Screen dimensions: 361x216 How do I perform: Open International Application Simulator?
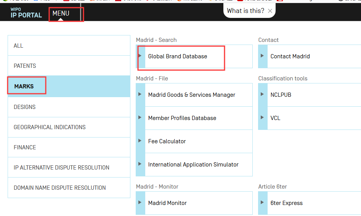(x=193, y=165)
